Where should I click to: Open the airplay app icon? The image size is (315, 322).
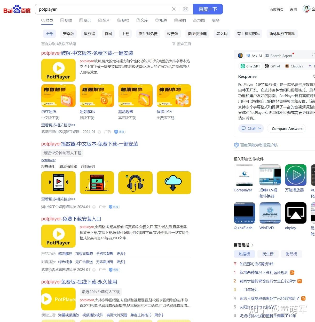[296, 213]
